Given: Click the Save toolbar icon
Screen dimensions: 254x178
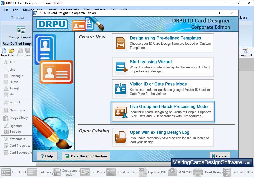Looking at the screenshot, I should [28, 52].
